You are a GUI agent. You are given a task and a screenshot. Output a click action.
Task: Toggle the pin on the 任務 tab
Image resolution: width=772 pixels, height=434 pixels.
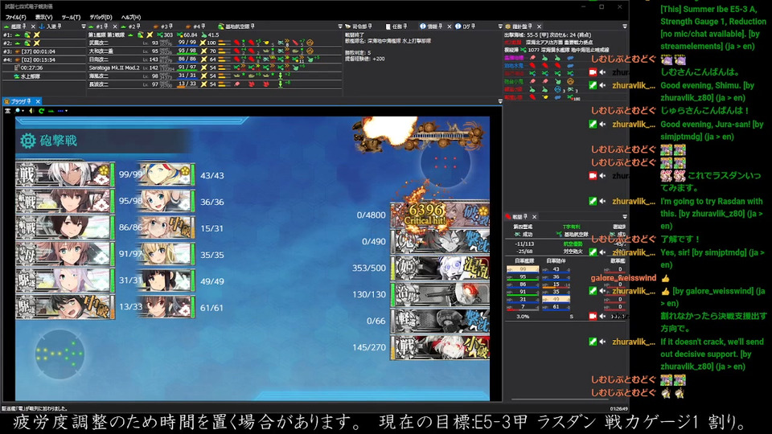405,27
